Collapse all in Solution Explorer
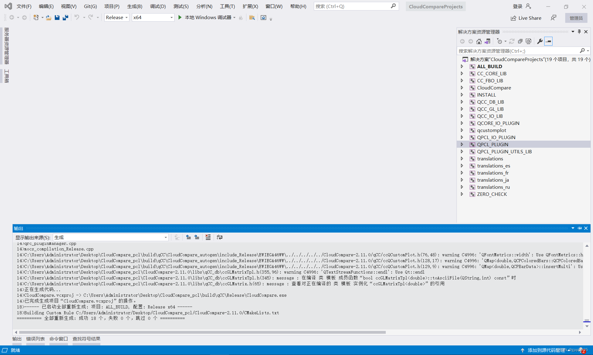This screenshot has width=593, height=355. (x=520, y=41)
